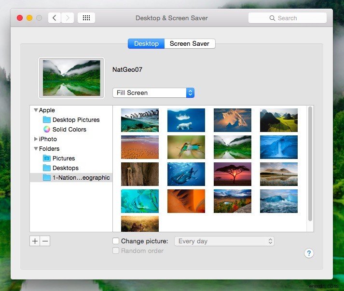Click the wallpaper list scrollbar
Image resolution: width=344 pixels, height=291 pixels.
coord(310,164)
